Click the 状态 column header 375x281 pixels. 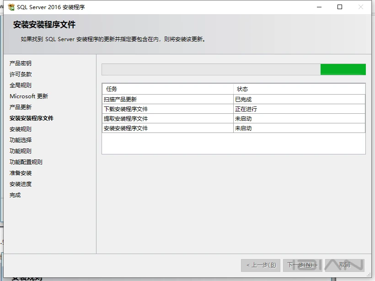(x=299, y=89)
